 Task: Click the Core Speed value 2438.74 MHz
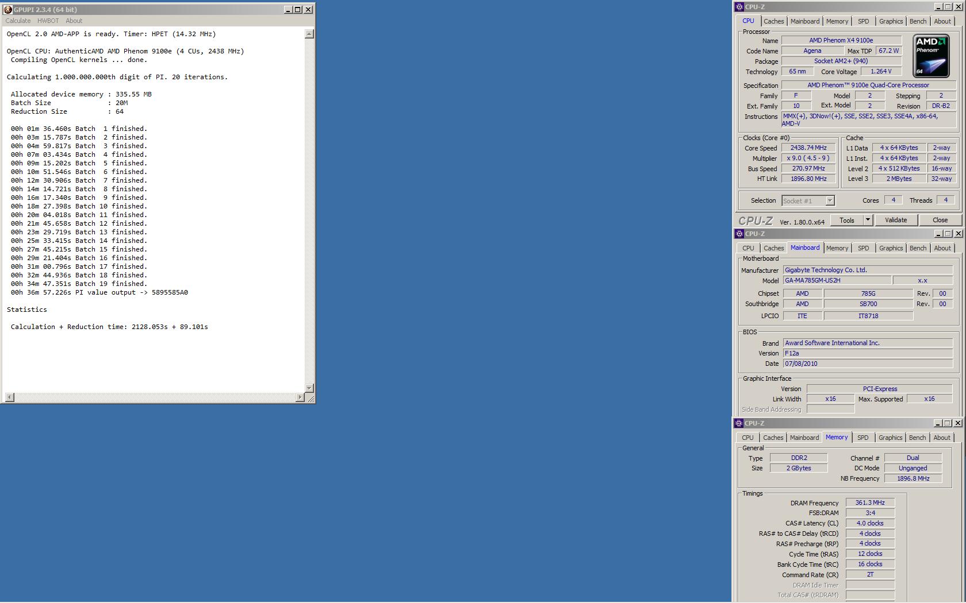click(x=808, y=148)
